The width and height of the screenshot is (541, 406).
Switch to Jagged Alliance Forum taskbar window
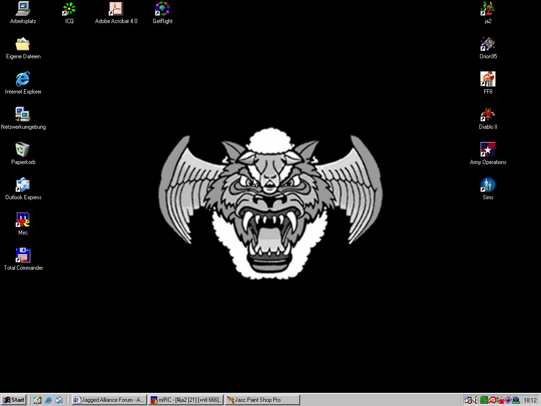click(109, 400)
